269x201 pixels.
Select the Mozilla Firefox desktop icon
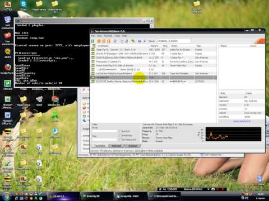point(7,69)
